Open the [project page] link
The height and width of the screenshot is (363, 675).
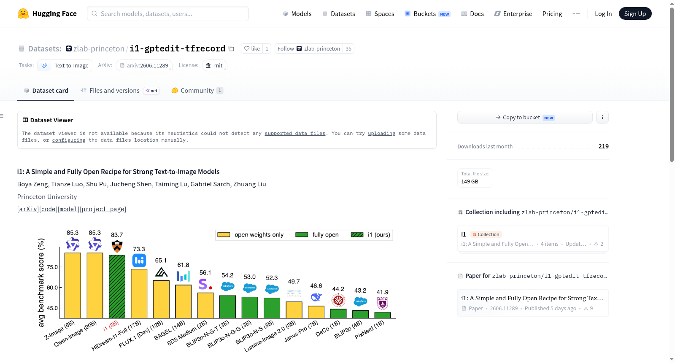(103, 209)
